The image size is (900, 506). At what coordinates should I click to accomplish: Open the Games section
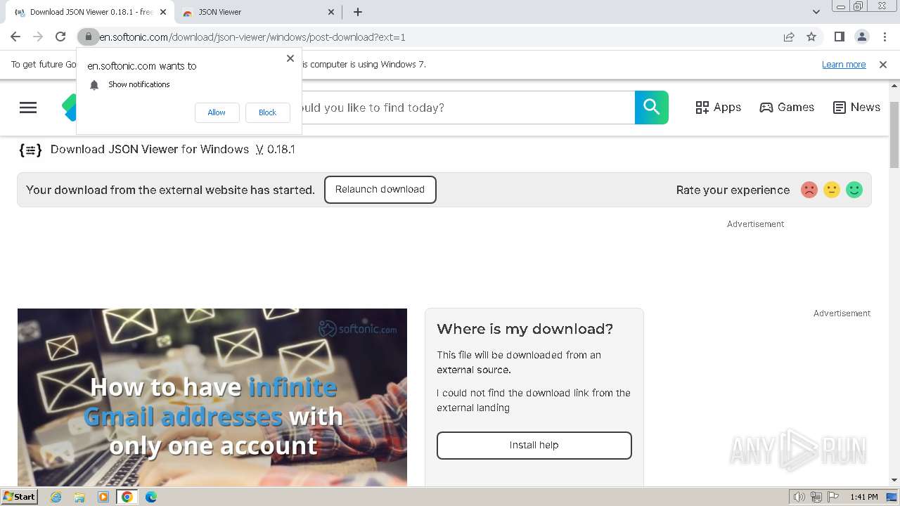787,108
